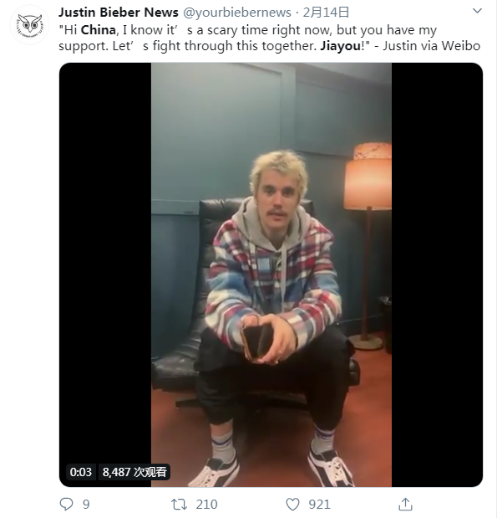Click the bold China keyword
The height and width of the screenshot is (518, 497).
(x=99, y=30)
